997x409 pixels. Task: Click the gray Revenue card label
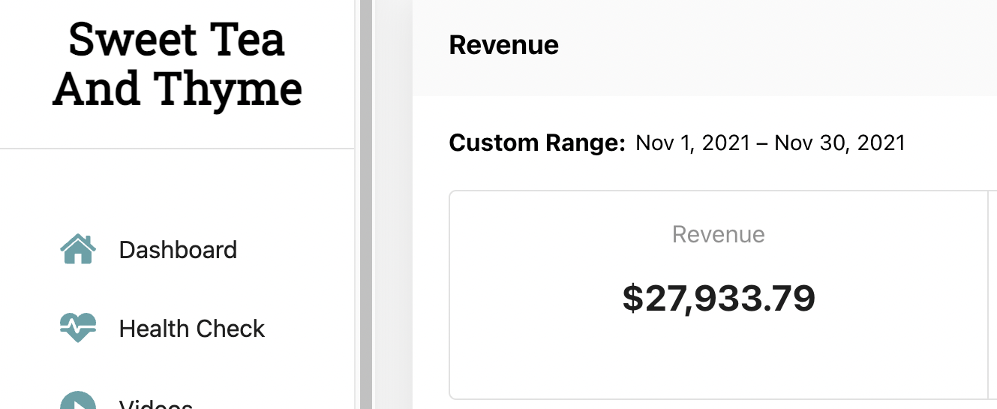coord(719,235)
